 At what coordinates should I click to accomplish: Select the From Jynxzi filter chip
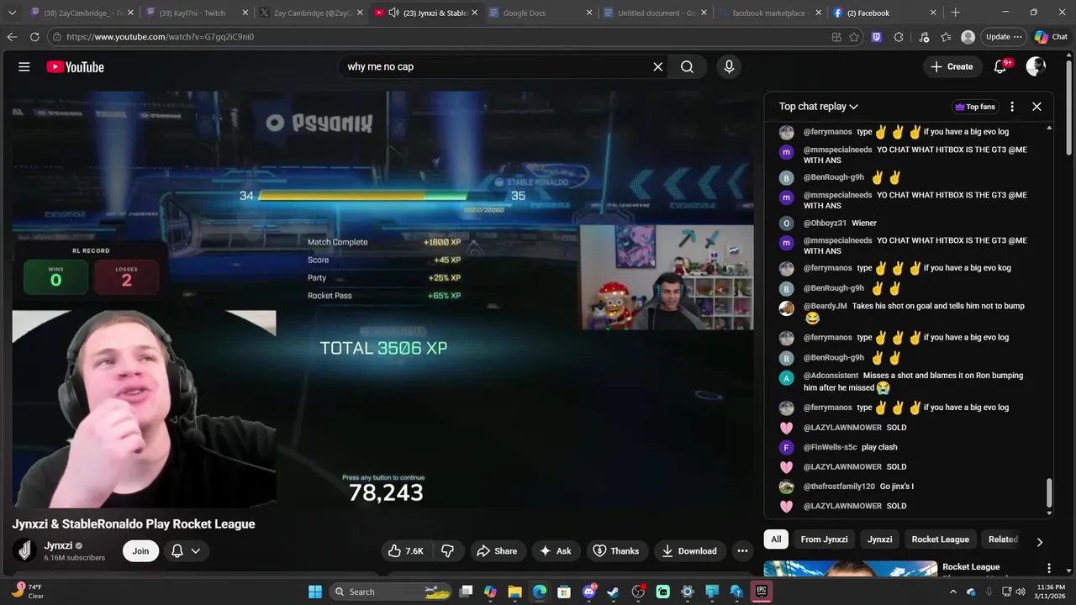(x=824, y=539)
